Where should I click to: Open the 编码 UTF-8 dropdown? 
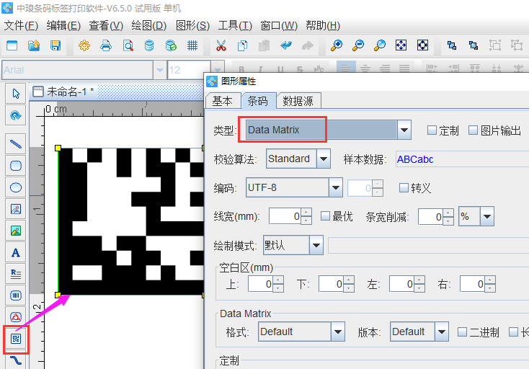[336, 187]
